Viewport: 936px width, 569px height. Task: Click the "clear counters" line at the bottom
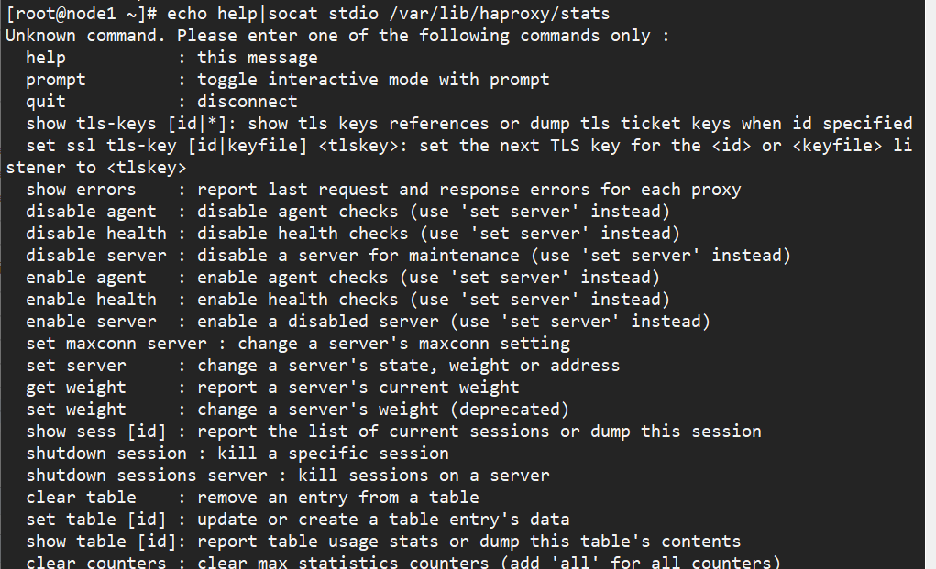pyautogui.click(x=96, y=562)
